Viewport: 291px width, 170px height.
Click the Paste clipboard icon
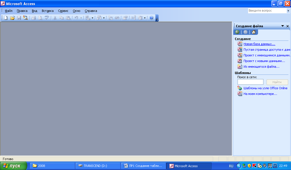point(68,18)
